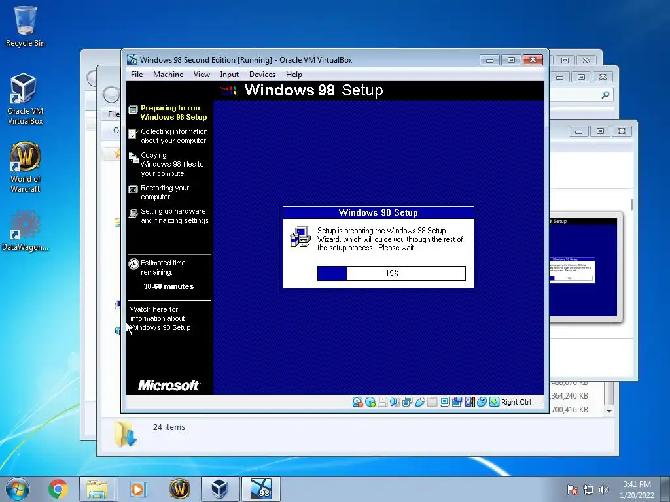Minimize the Windows 98 VirtualBox window
Image resolution: width=670 pixels, height=502 pixels.
click(489, 59)
